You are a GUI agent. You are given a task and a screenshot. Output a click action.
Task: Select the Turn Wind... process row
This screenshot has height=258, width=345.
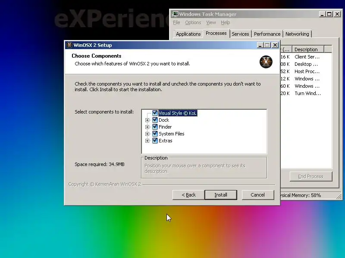click(306, 93)
